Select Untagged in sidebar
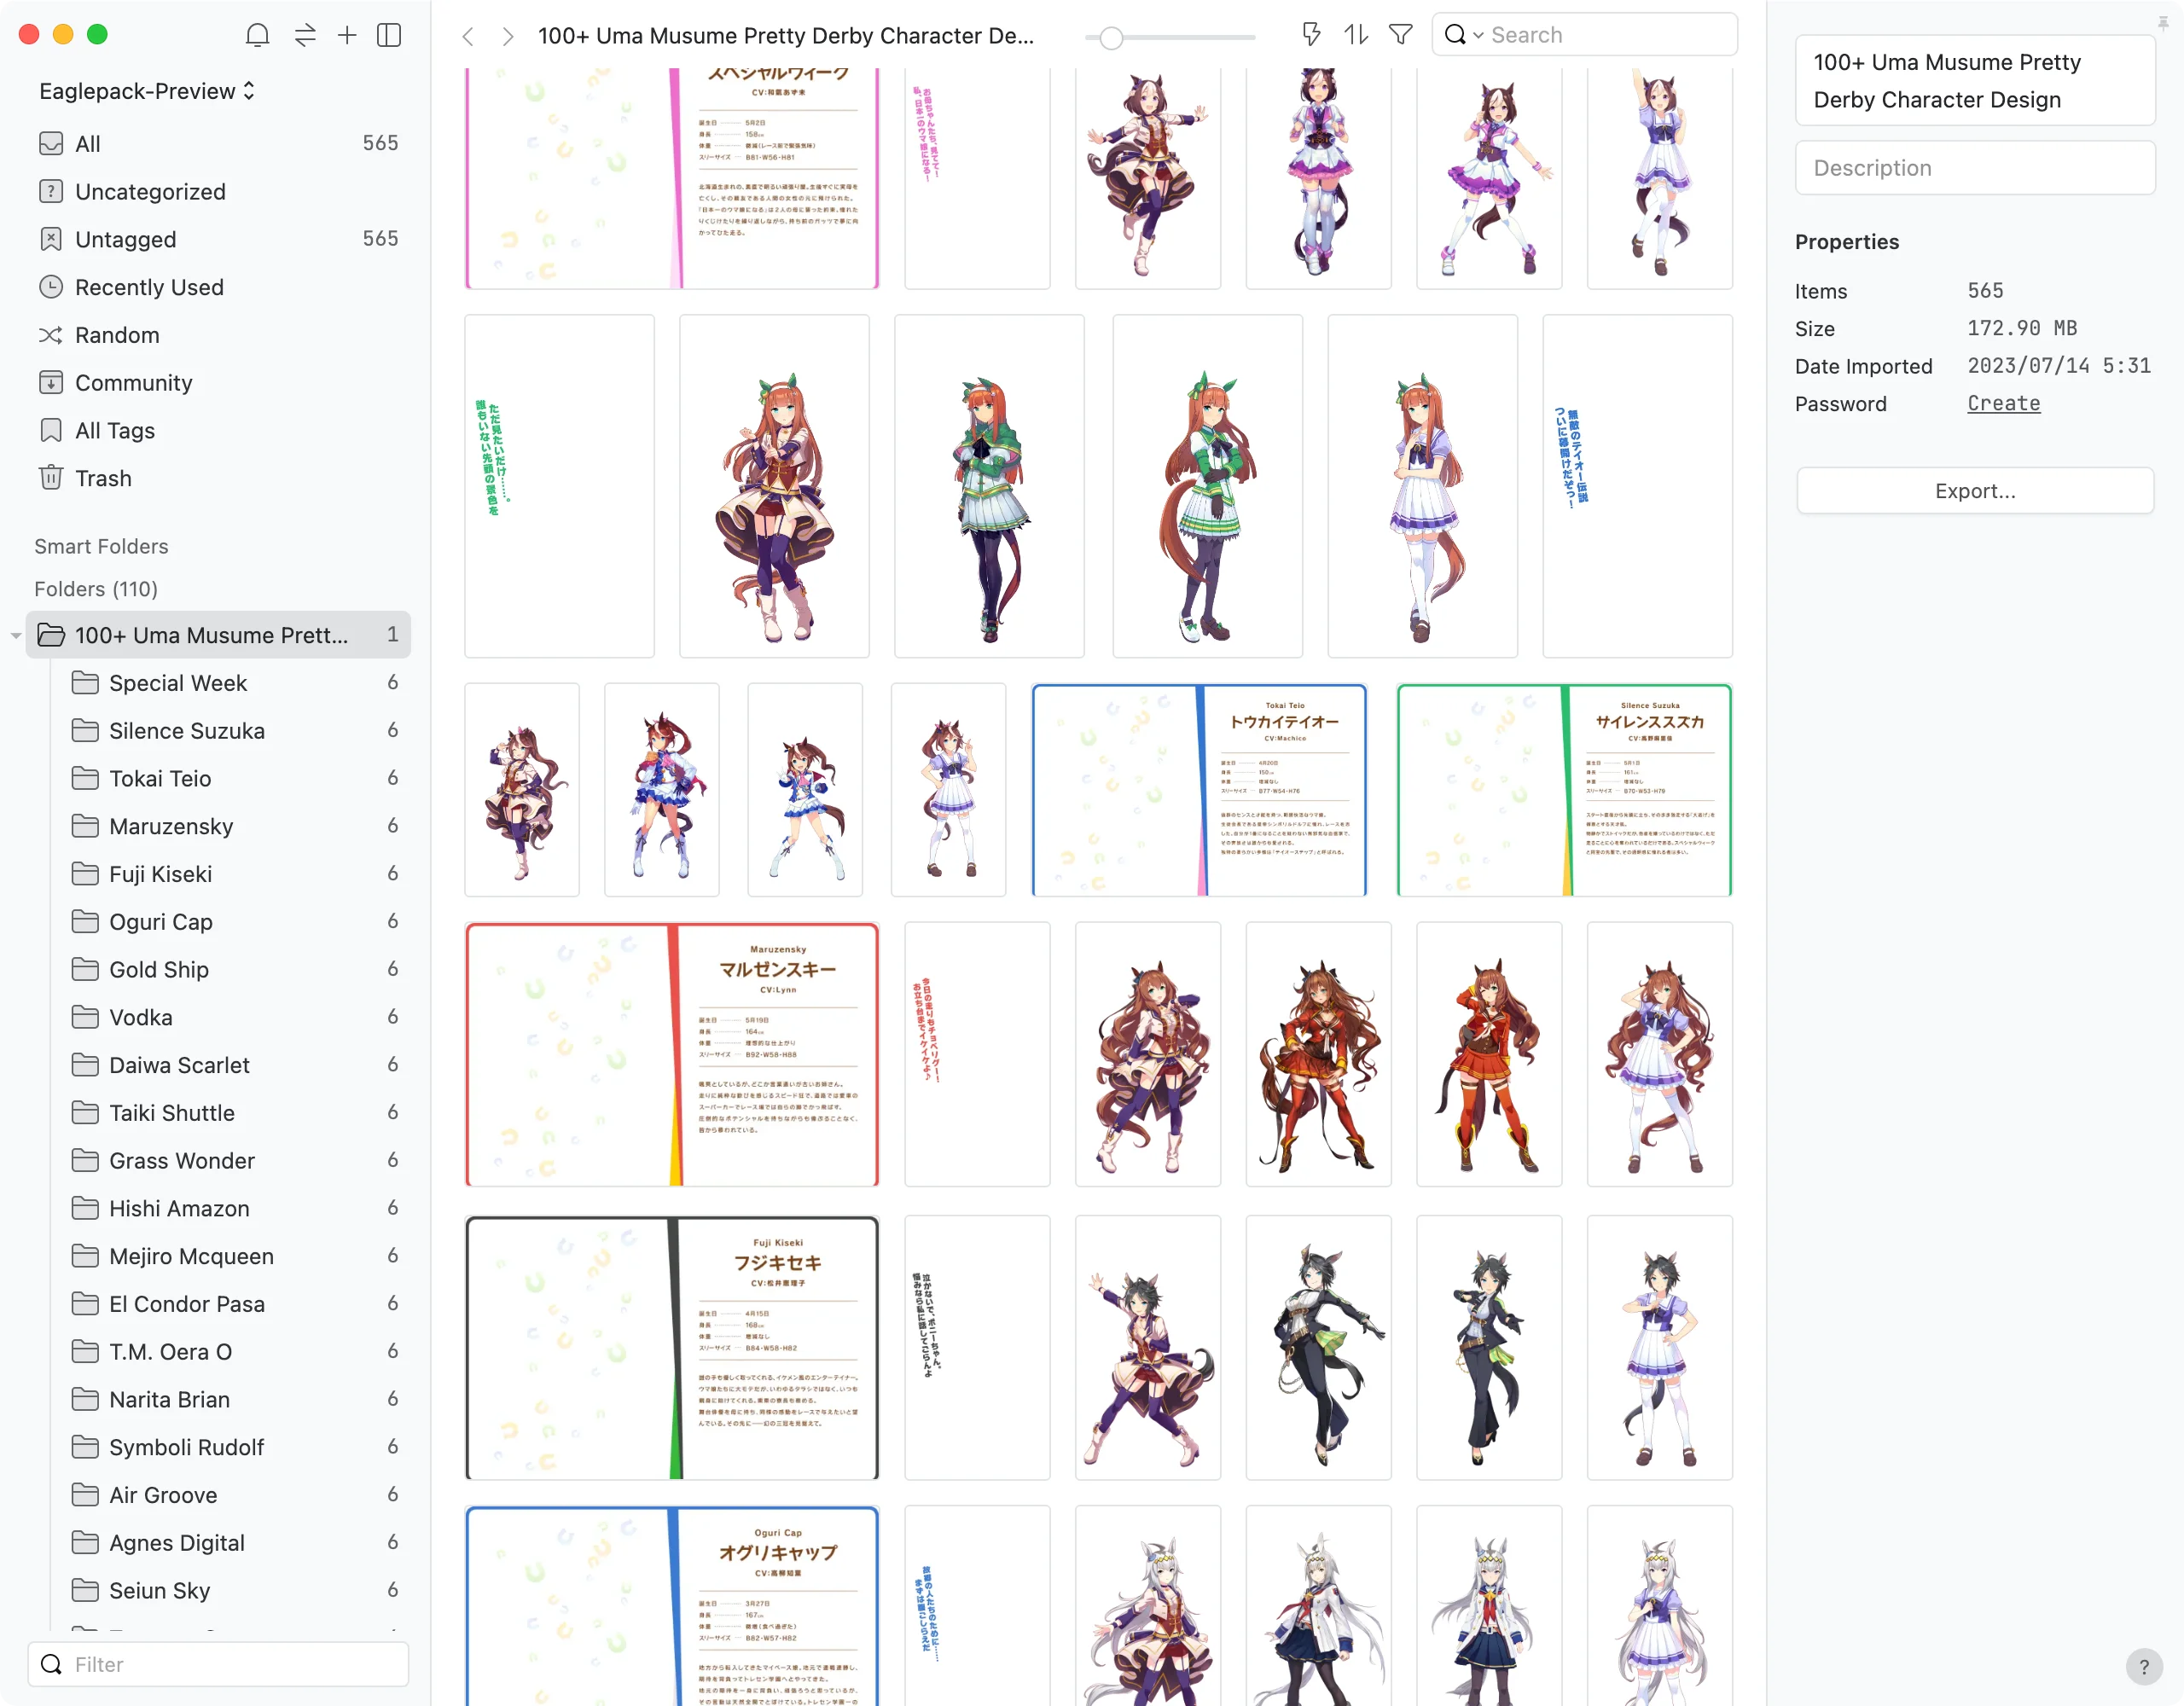This screenshot has height=1706, width=2184. (218, 239)
